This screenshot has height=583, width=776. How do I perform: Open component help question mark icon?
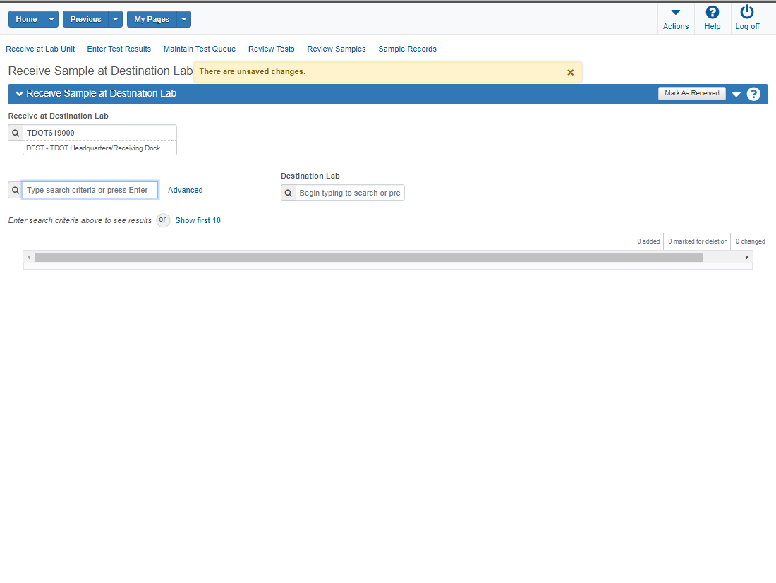(x=753, y=94)
